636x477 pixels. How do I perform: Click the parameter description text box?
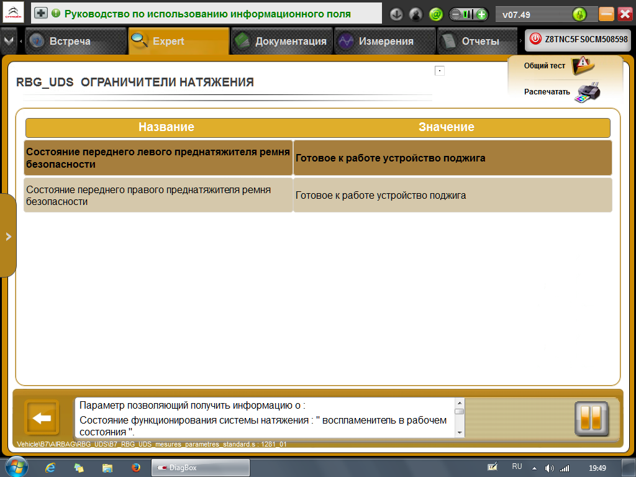point(266,418)
